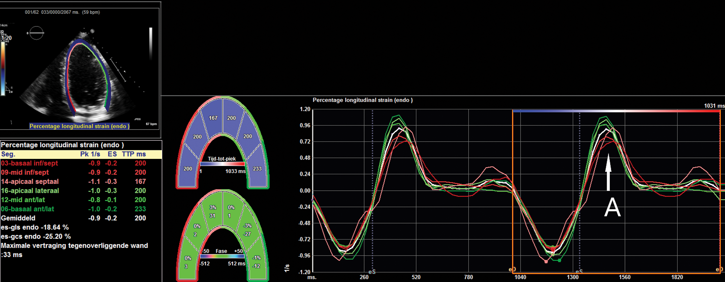725x282 pixels.
Task: Click the TTP ms column header
Action: coord(134,154)
